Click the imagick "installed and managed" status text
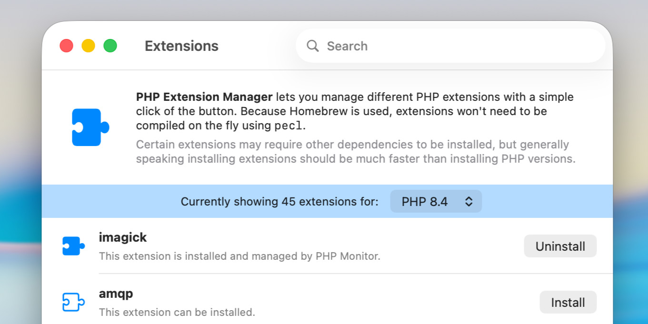 239,256
